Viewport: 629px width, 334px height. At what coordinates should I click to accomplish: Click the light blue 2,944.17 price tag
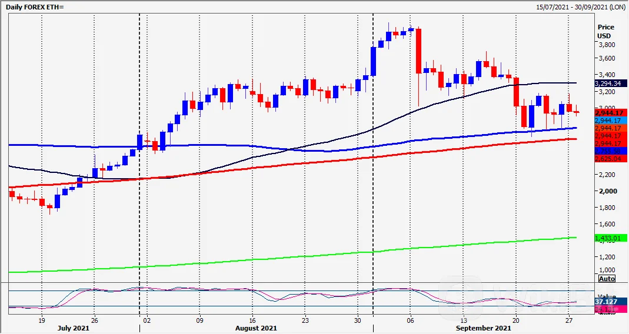[x=608, y=121]
